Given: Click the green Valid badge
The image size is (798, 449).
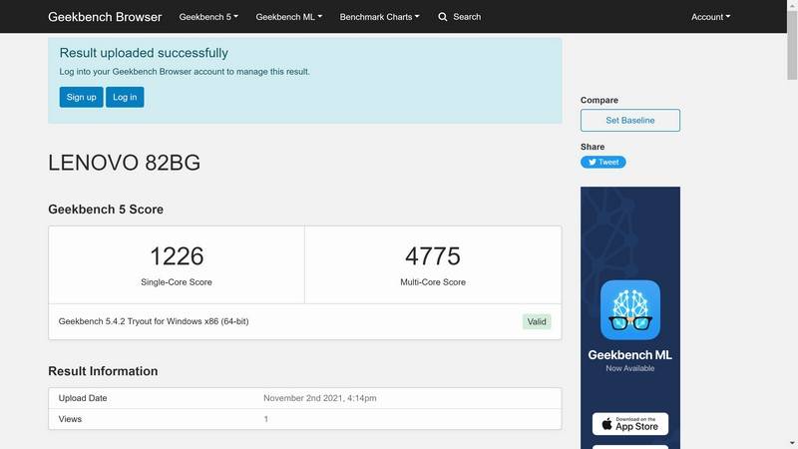Looking at the screenshot, I should pyautogui.click(x=537, y=321).
